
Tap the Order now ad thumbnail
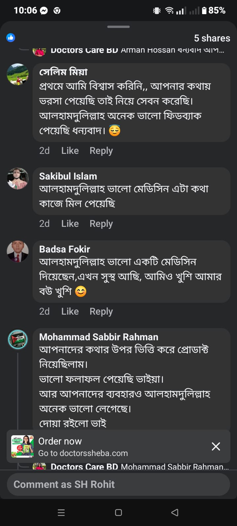pyautogui.click(x=22, y=446)
